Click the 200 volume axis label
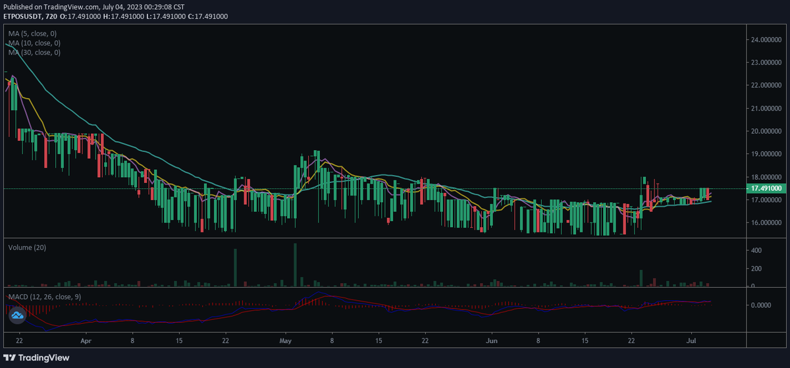This screenshot has width=790, height=368. tap(756, 269)
